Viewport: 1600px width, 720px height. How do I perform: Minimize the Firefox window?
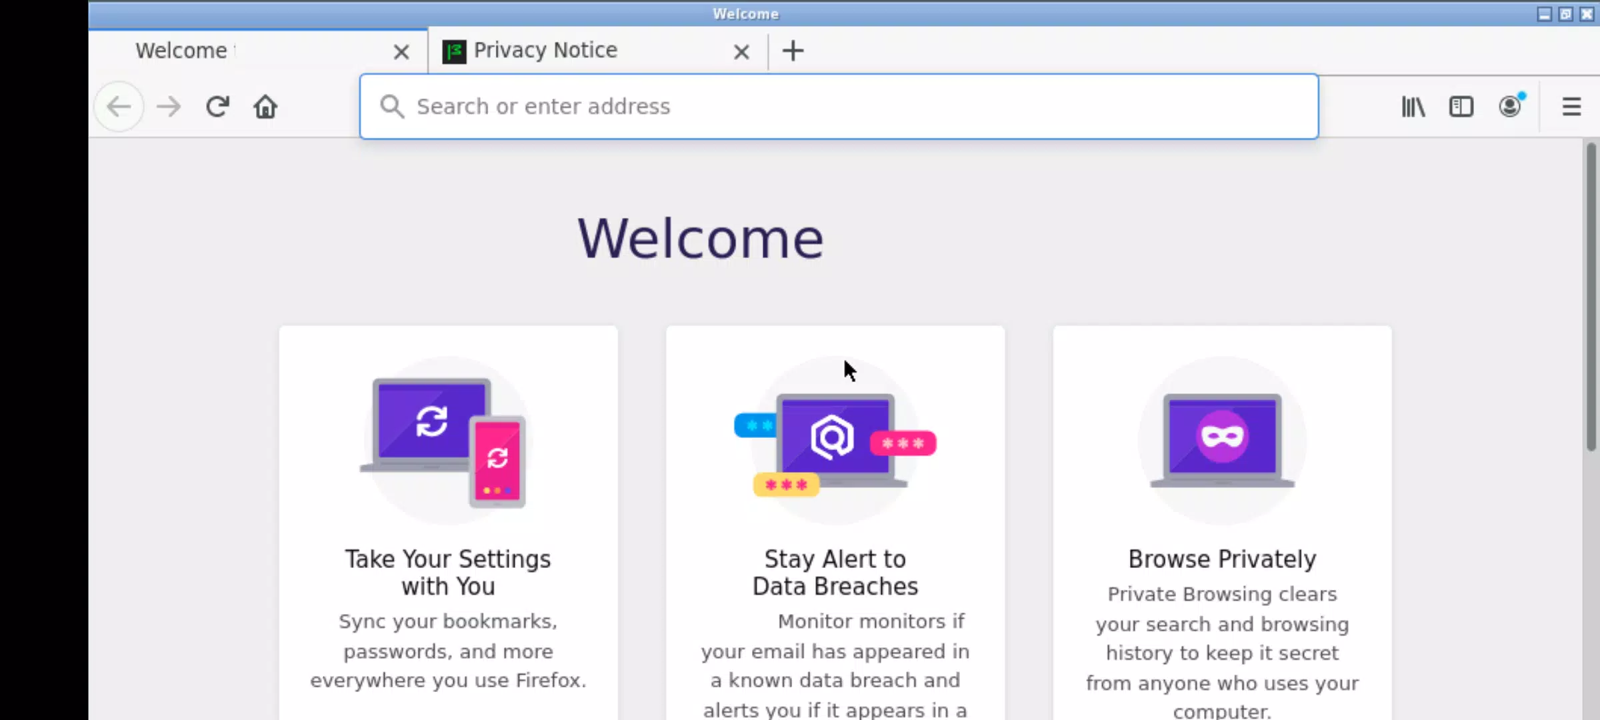point(1545,14)
